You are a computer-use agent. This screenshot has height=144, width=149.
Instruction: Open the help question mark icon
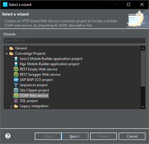click(8, 136)
